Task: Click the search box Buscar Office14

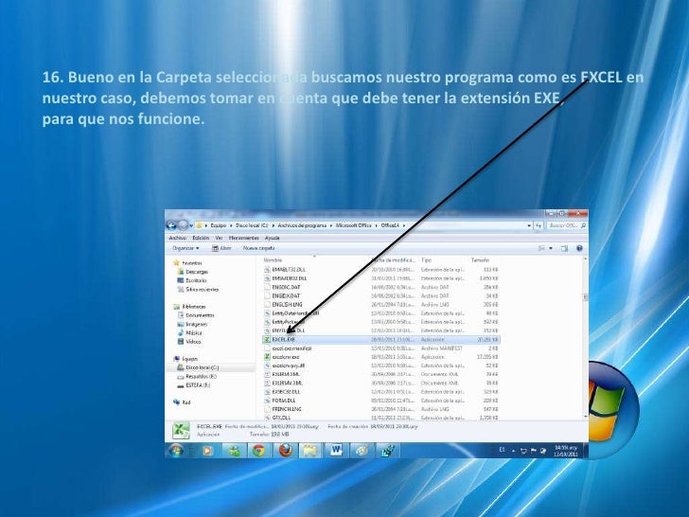Action: (x=566, y=225)
